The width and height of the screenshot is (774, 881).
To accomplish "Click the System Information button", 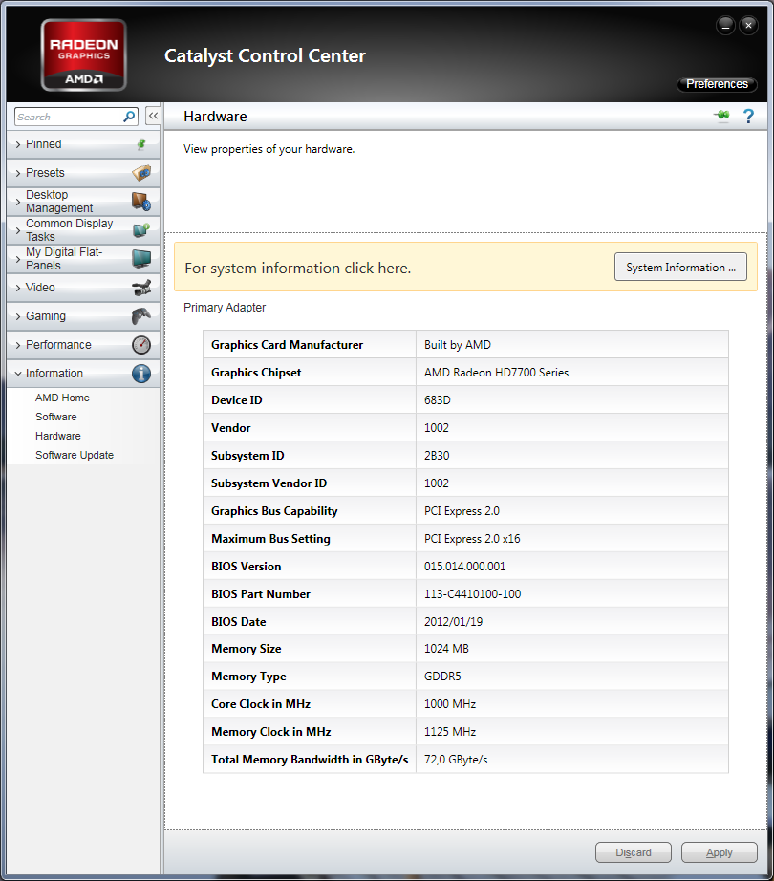I will click(x=680, y=267).
